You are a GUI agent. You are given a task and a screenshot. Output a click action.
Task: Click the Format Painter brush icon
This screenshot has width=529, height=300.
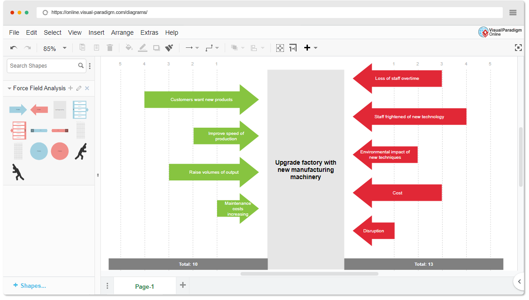[x=169, y=48]
